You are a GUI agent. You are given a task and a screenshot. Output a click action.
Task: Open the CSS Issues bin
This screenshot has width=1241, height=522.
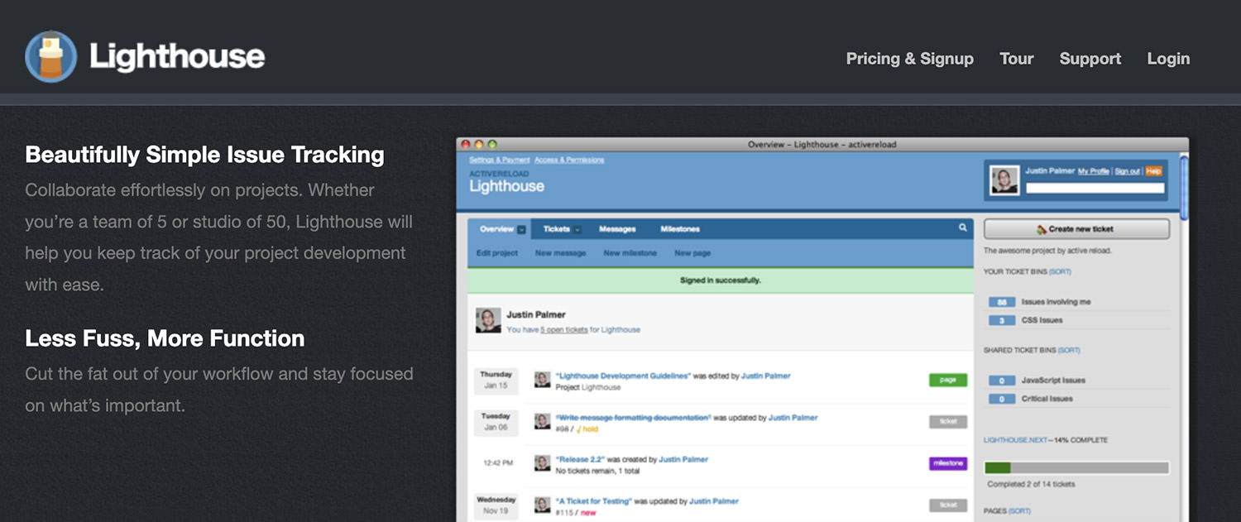(1042, 320)
